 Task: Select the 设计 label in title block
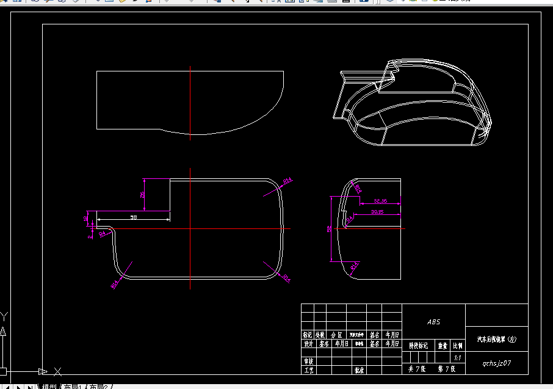[x=309, y=343]
